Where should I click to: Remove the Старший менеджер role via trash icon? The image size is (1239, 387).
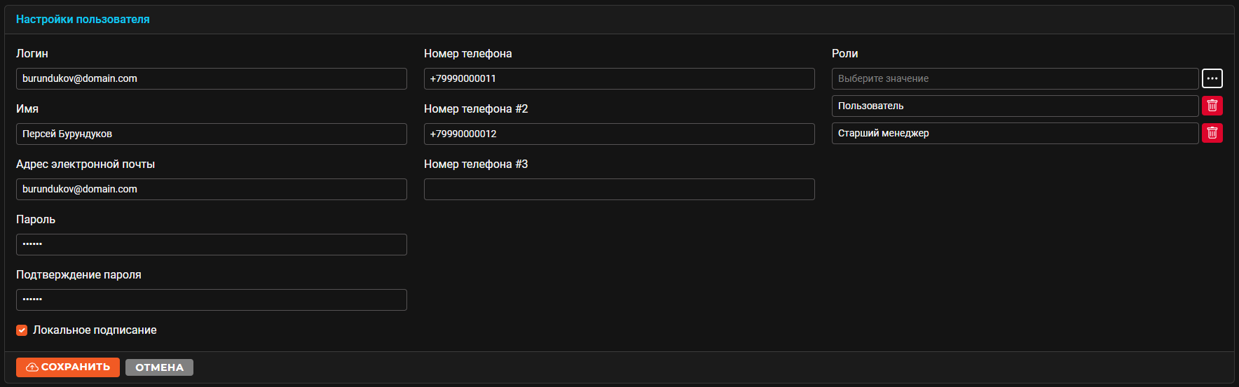tap(1212, 133)
